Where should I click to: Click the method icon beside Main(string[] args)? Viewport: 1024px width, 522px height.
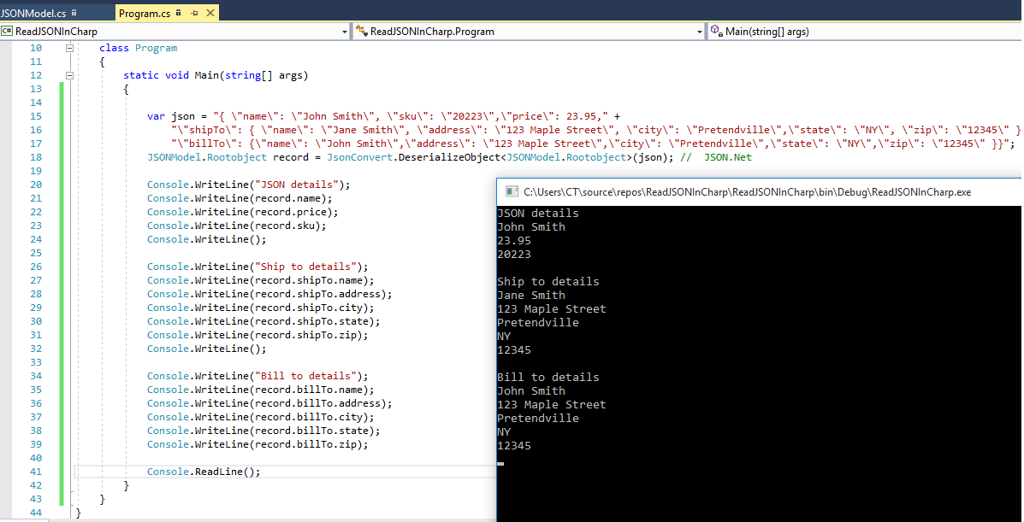(x=715, y=31)
